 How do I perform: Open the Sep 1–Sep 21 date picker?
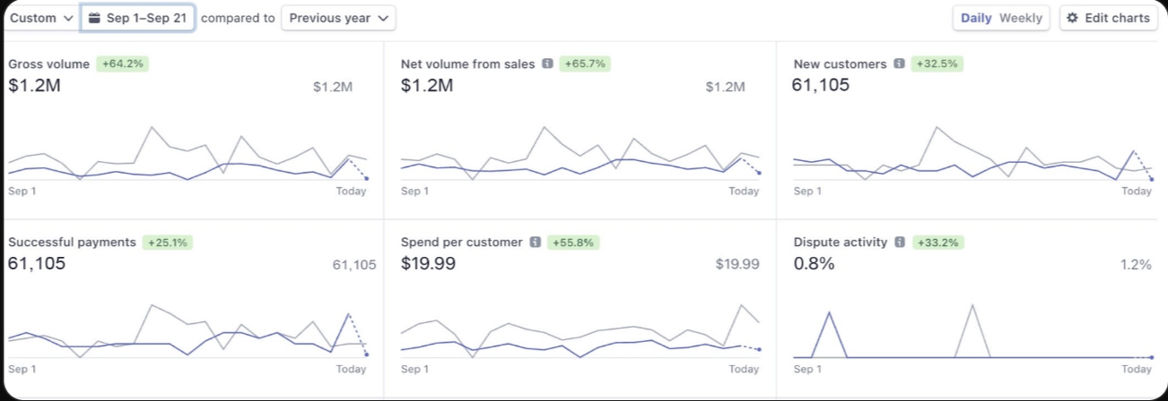tap(138, 18)
